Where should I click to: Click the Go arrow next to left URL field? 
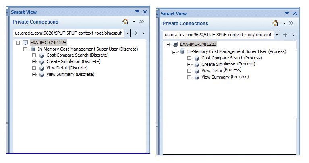pos(135,33)
